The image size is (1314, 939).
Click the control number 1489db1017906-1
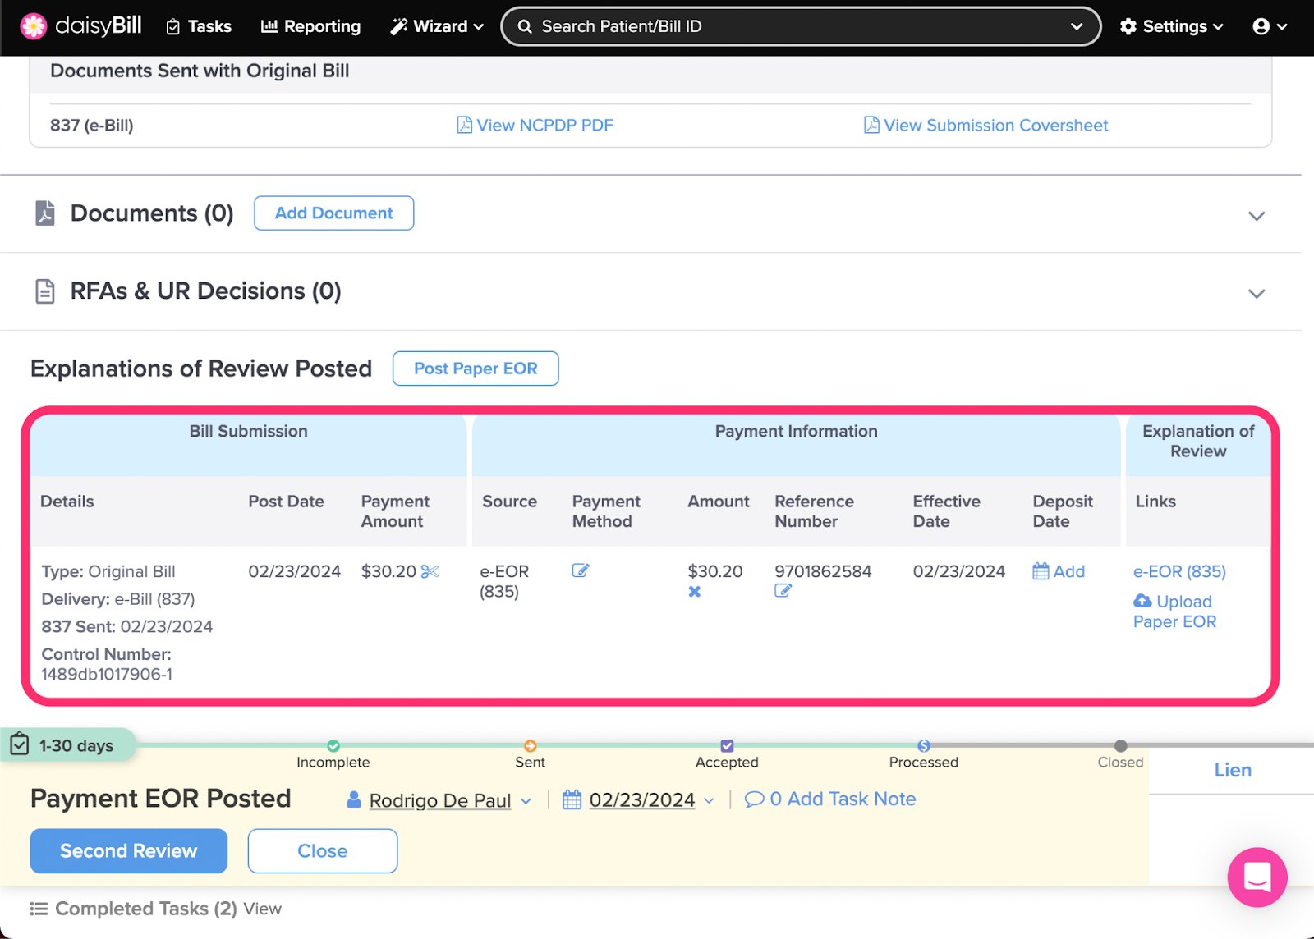107,674
